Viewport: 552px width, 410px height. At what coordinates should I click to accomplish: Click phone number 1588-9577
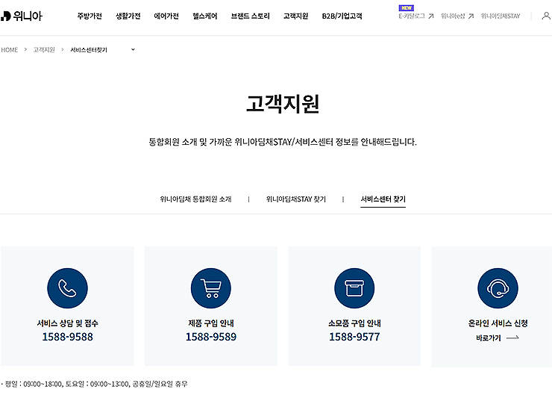[354, 337]
